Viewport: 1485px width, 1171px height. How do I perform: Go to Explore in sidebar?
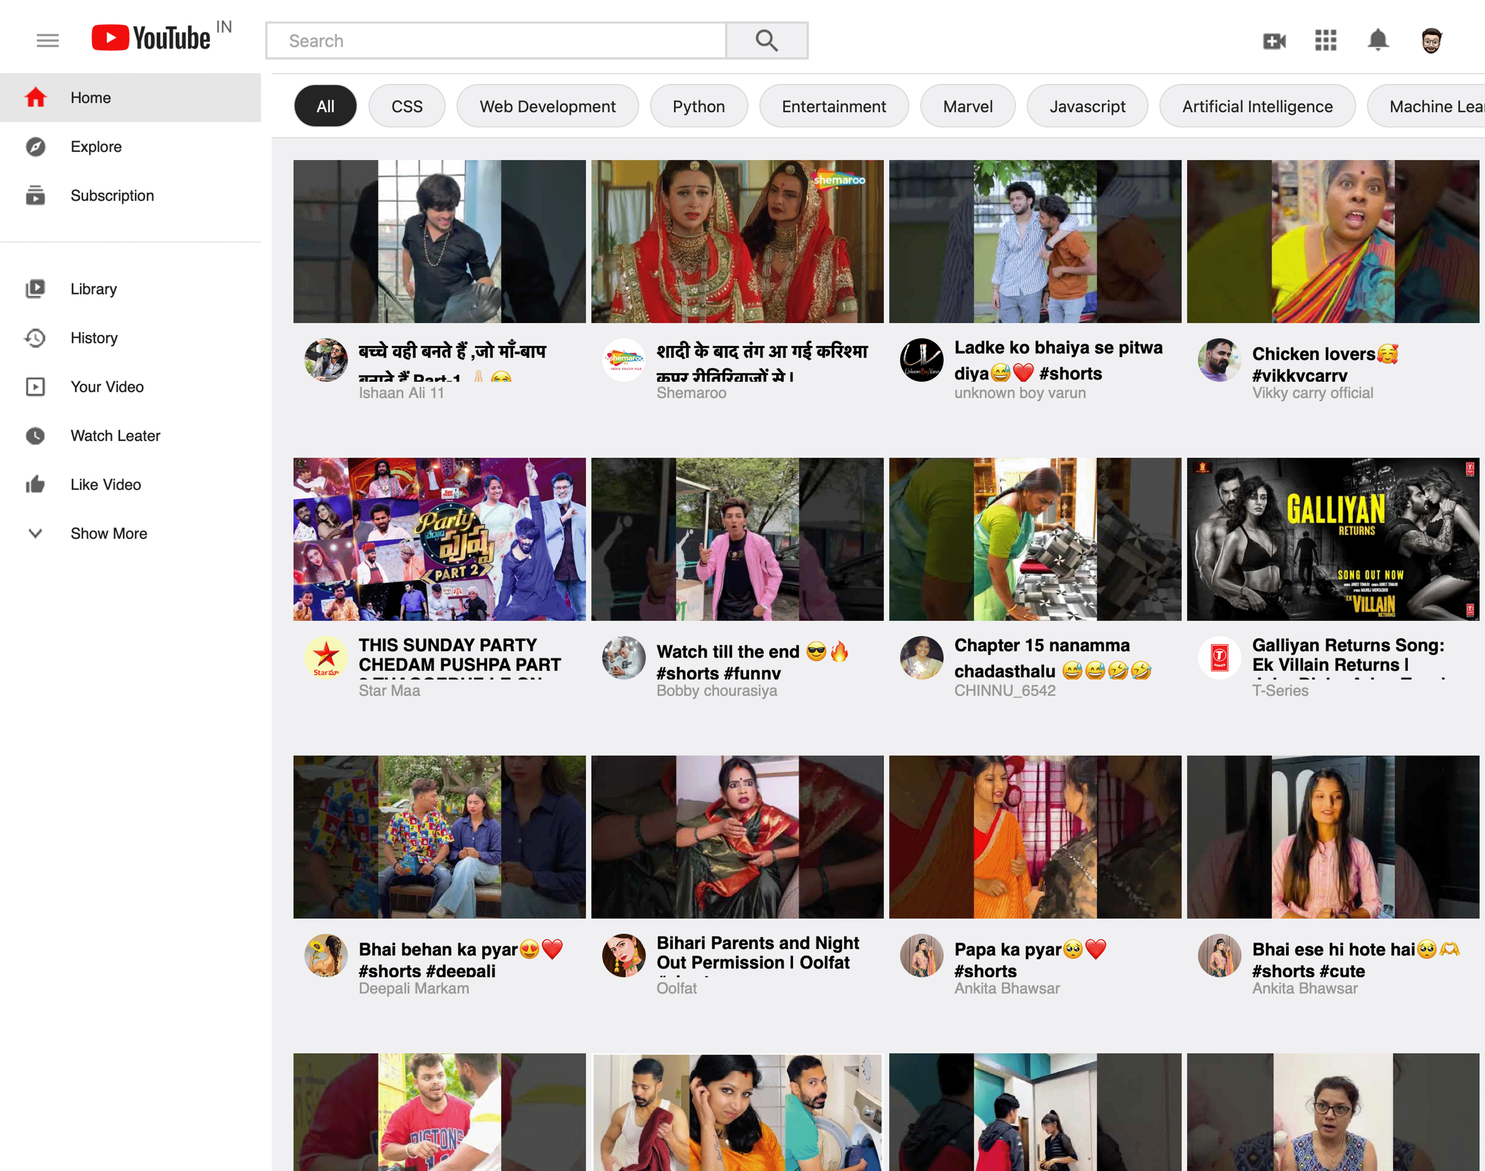pyautogui.click(x=130, y=147)
